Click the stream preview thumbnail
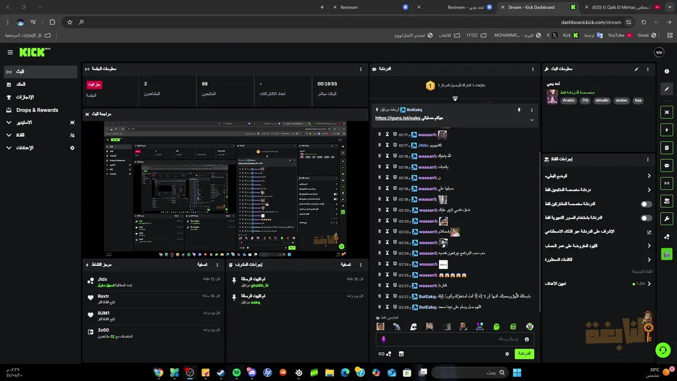The height and width of the screenshot is (381, 677). click(225, 189)
